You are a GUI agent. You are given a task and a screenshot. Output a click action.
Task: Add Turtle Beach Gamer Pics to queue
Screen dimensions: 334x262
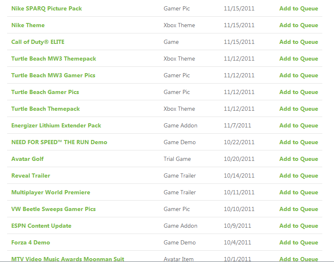tap(299, 92)
